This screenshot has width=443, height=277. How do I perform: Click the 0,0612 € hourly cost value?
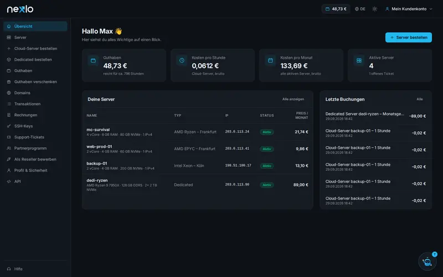coord(205,66)
